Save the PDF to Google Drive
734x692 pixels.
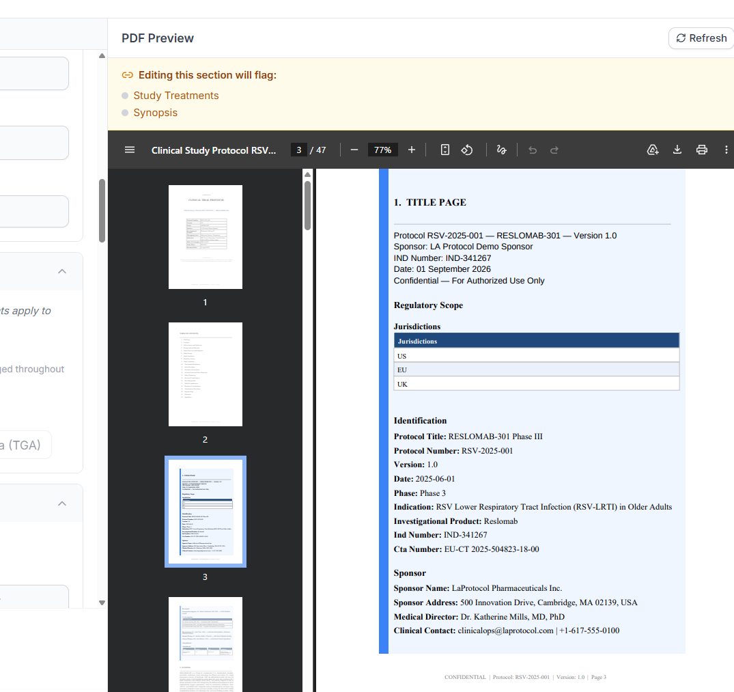pyautogui.click(x=653, y=150)
